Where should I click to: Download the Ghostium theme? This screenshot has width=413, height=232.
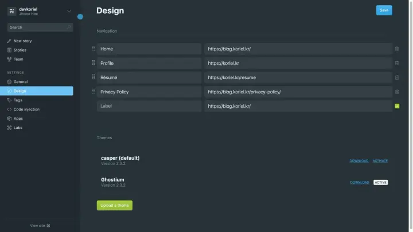360,182
